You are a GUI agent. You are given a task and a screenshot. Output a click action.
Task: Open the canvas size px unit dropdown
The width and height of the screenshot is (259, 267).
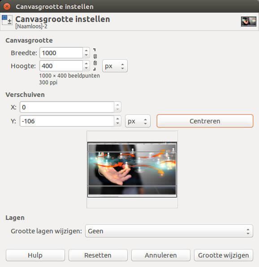[115, 66]
